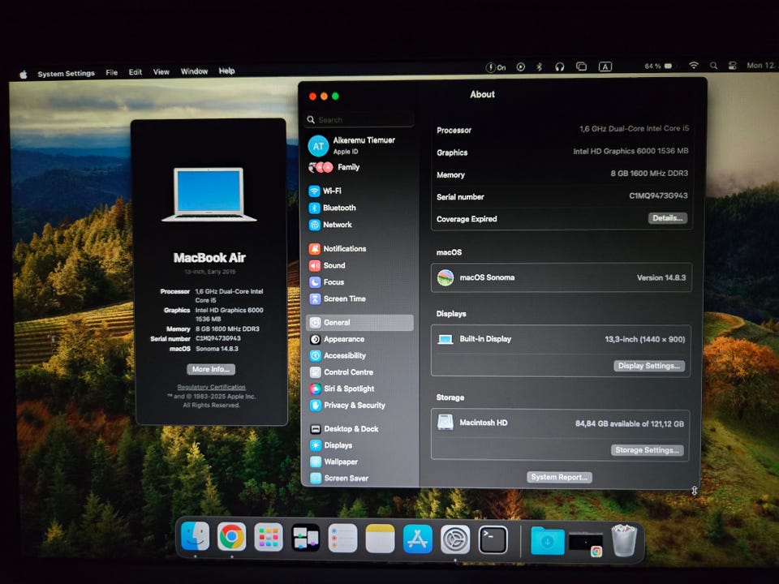Select General in the settings sidebar

pyautogui.click(x=359, y=322)
